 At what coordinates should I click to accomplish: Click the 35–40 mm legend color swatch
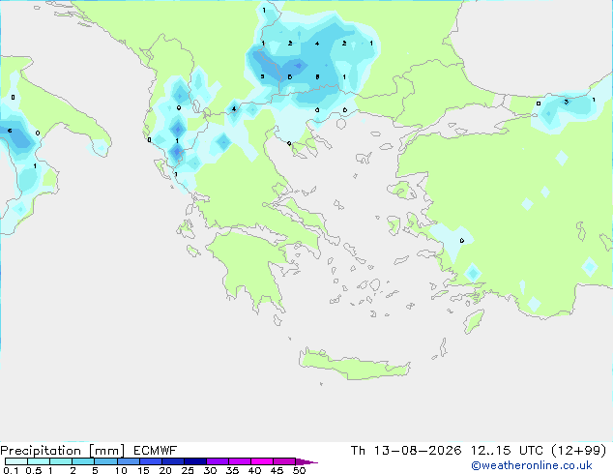click(240, 461)
